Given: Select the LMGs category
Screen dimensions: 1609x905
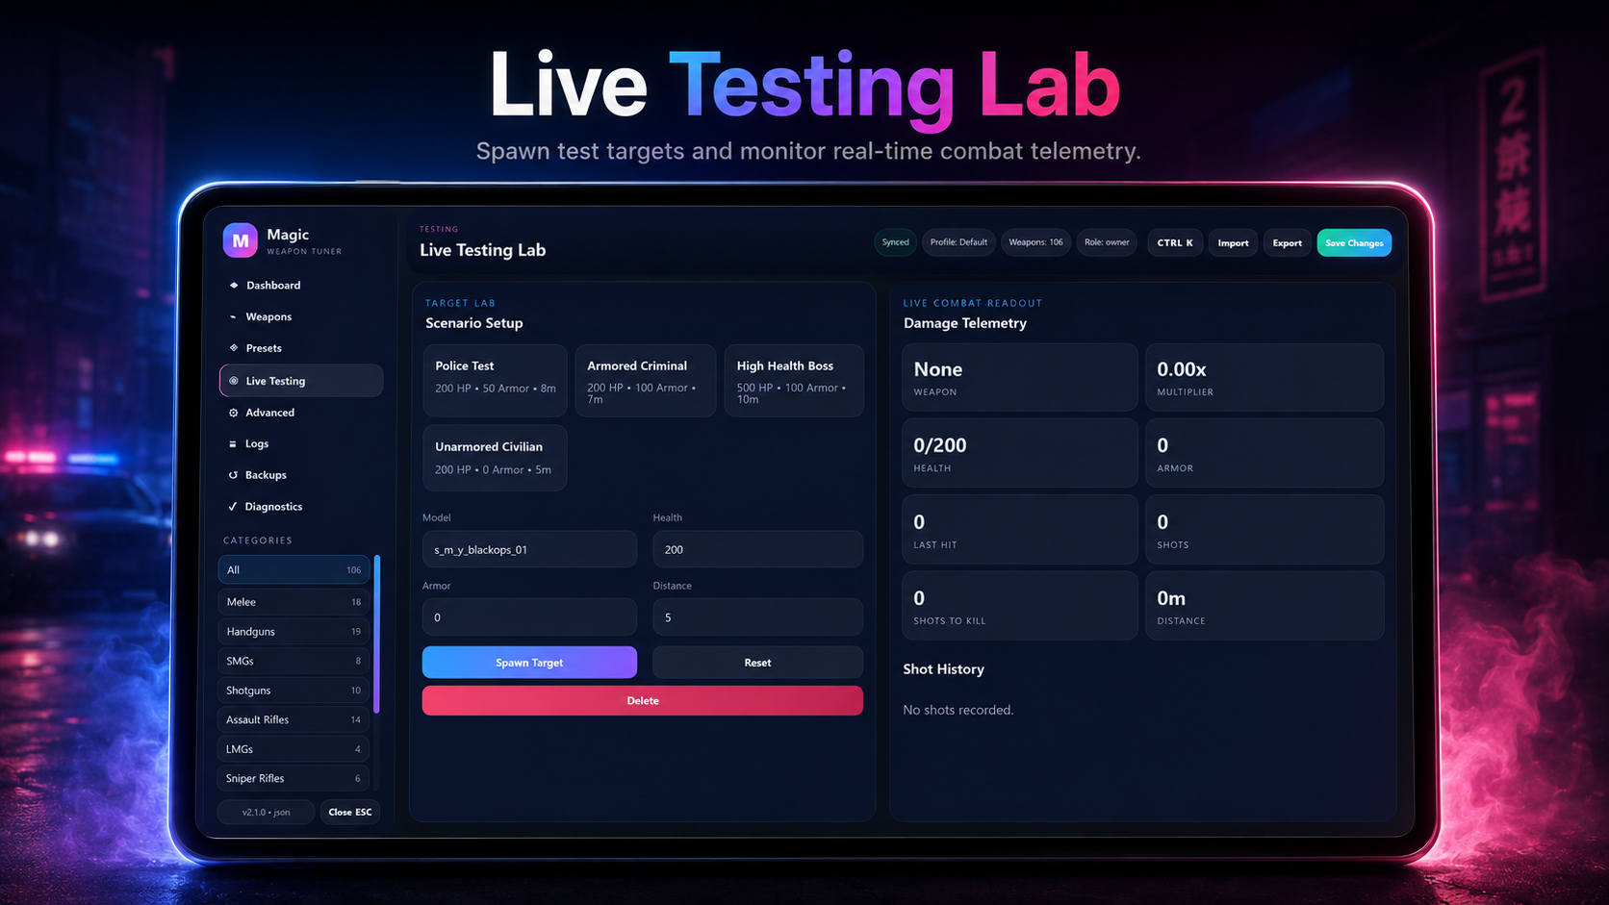Looking at the screenshot, I should (x=294, y=749).
